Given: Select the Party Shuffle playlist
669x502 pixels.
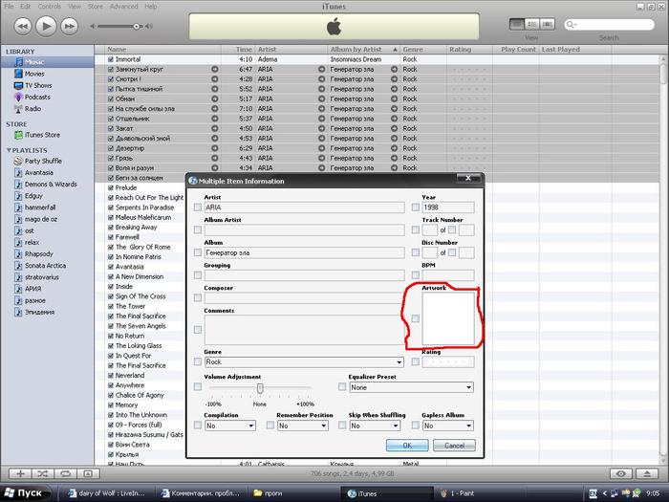Looking at the screenshot, I should click(x=43, y=161).
